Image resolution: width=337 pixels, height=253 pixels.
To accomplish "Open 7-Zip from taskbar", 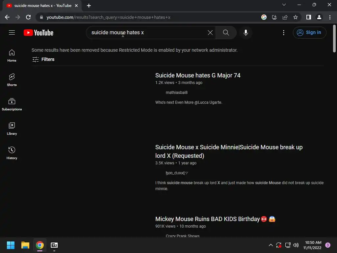I will pyautogui.click(x=54, y=245).
